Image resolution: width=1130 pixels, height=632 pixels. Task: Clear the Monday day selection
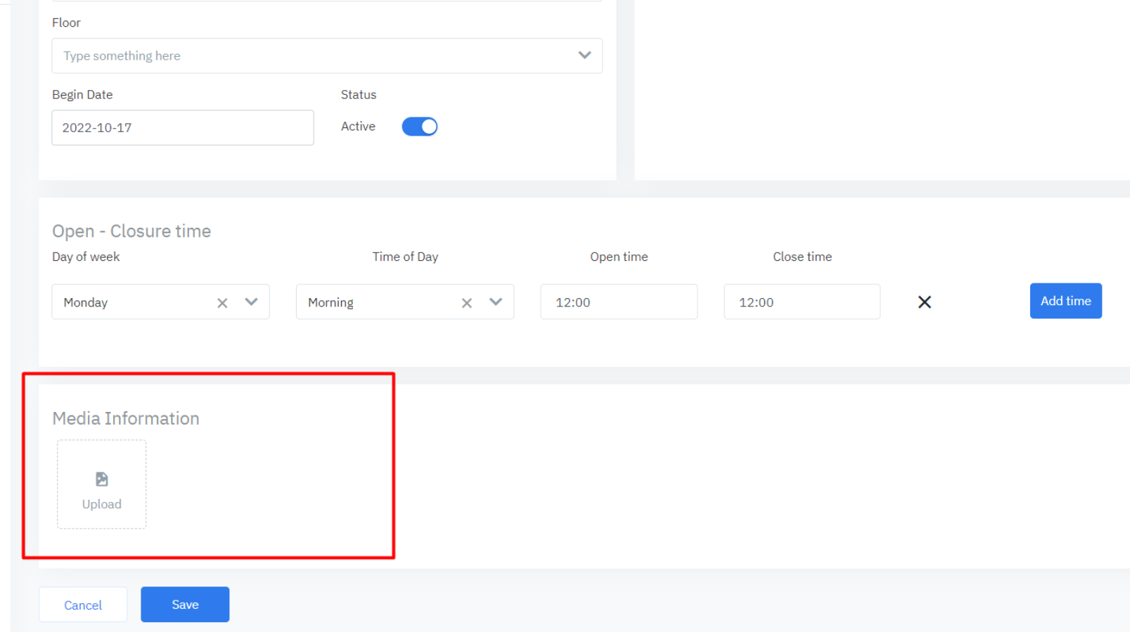[222, 303]
